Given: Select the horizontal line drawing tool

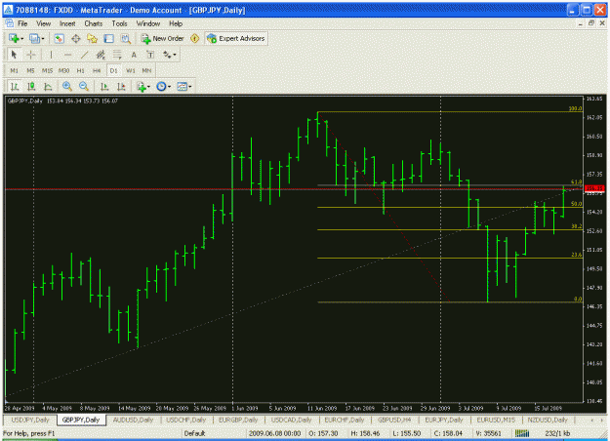Looking at the screenshot, I should [67, 55].
